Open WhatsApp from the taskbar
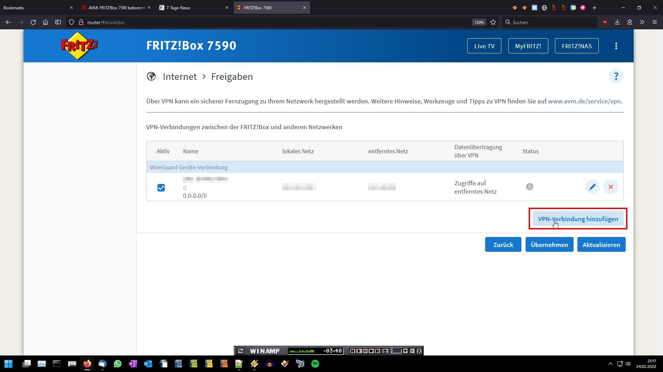Screen dimensions: 663x372 (x=118, y=364)
